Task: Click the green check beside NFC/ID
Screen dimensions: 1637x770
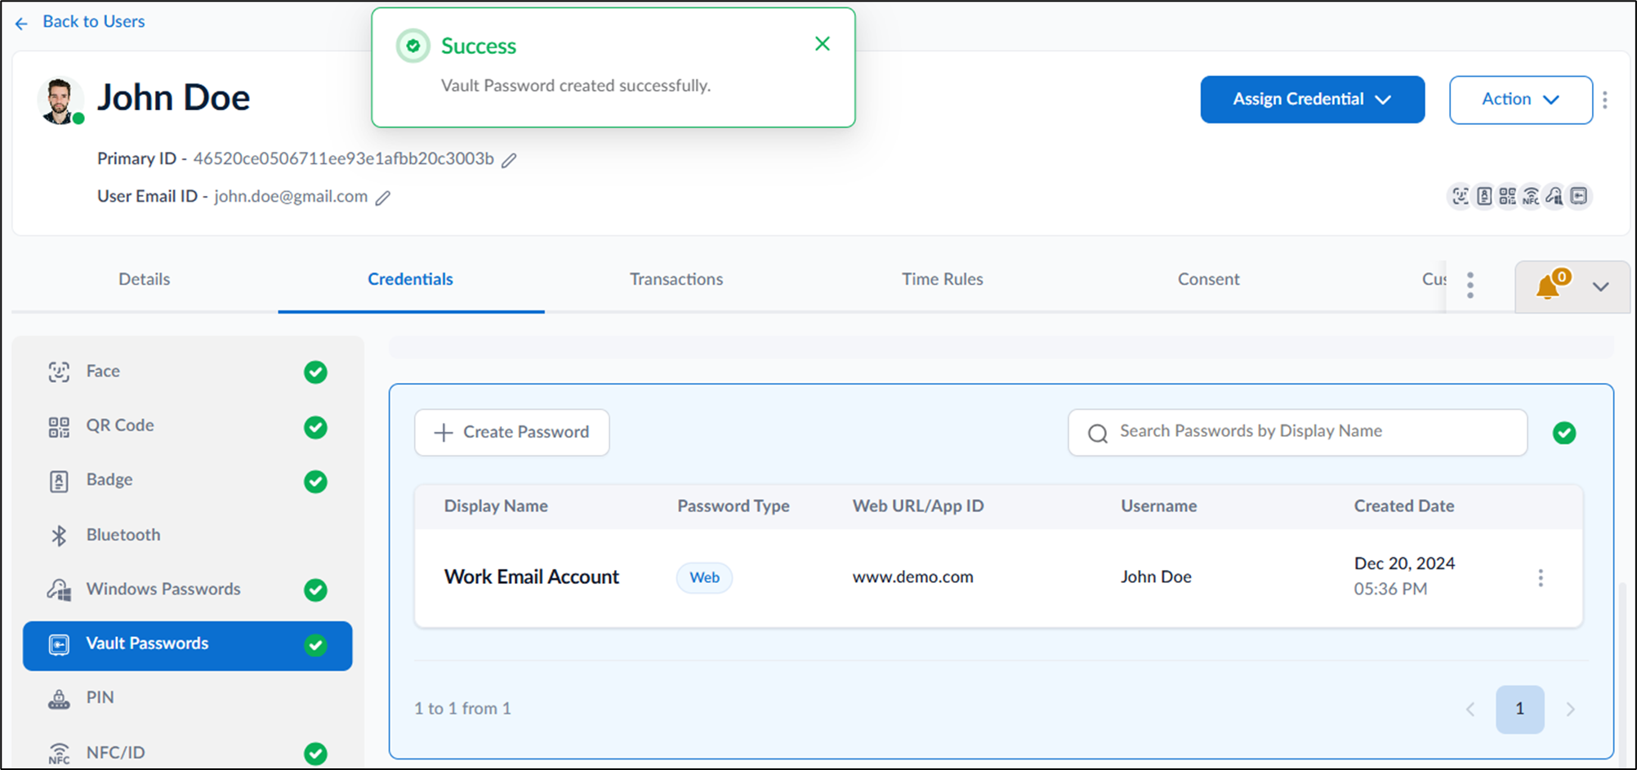Action: point(315,754)
